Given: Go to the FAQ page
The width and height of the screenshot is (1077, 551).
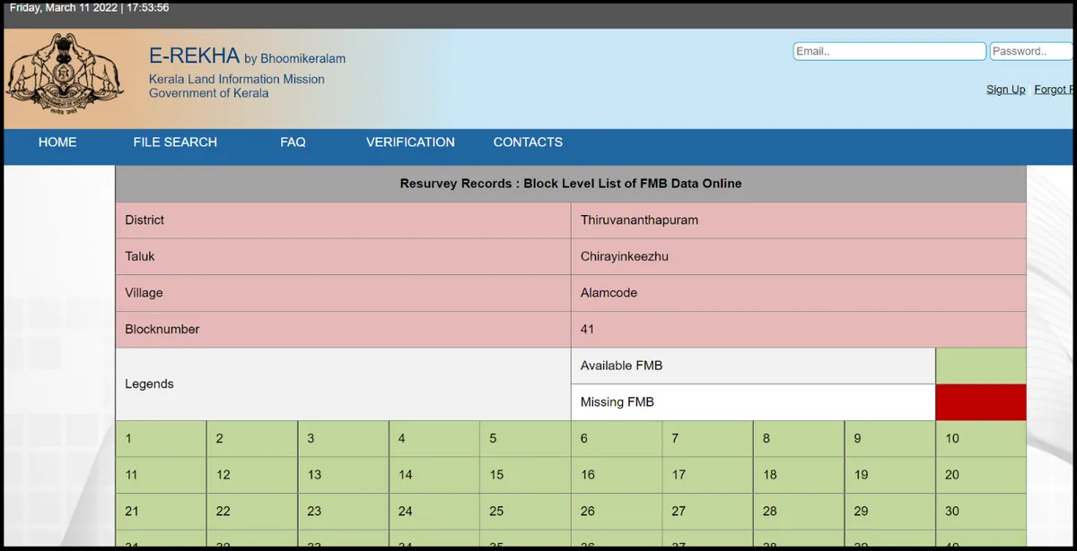Looking at the screenshot, I should 293,142.
